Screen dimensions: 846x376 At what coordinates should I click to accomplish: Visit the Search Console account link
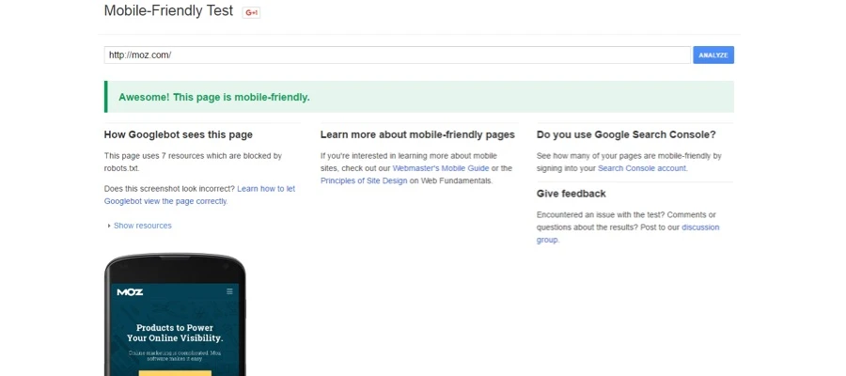[642, 168]
